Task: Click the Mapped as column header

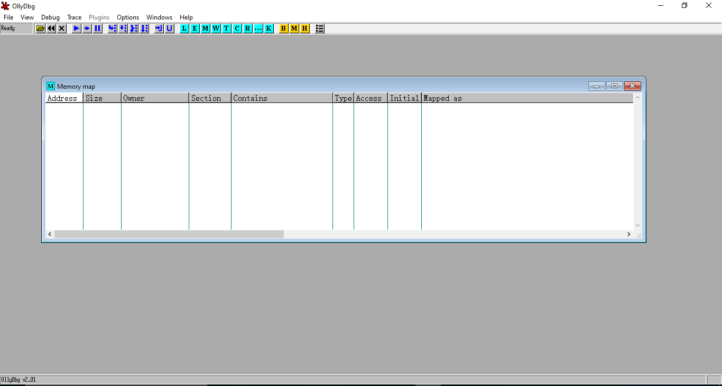Action: pos(527,98)
